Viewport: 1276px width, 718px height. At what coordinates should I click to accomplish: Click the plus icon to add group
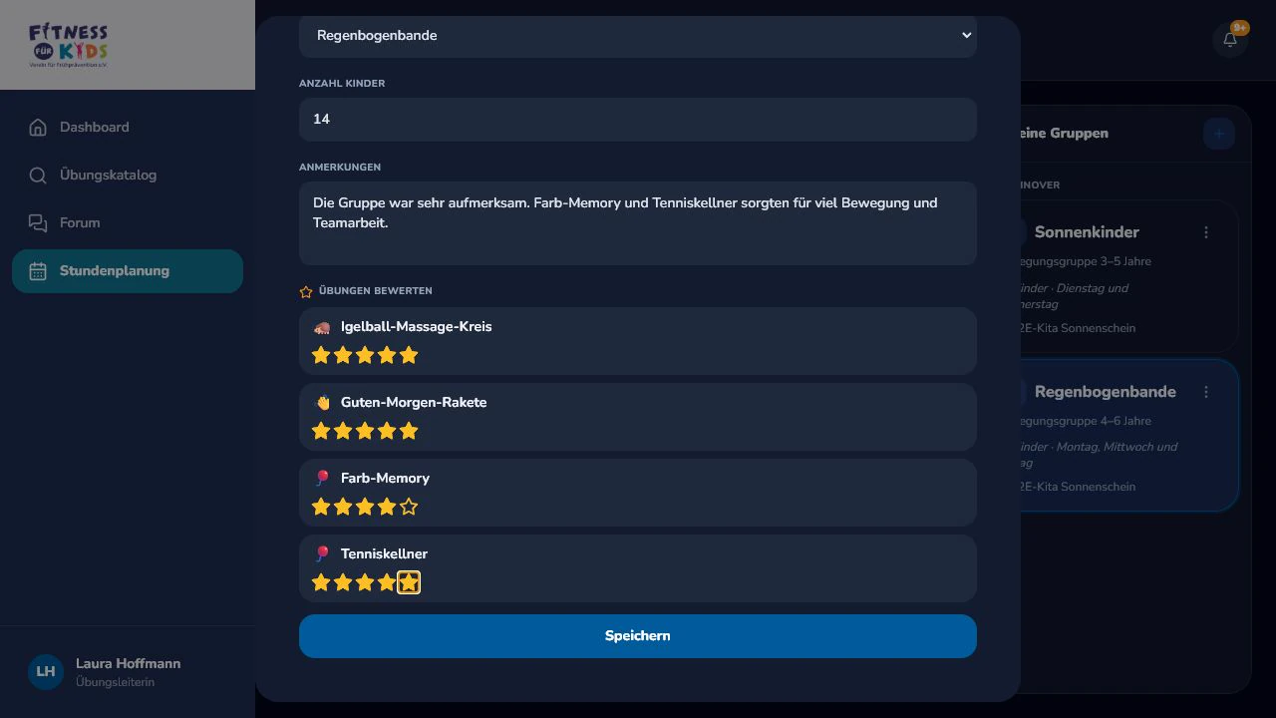point(1218,134)
